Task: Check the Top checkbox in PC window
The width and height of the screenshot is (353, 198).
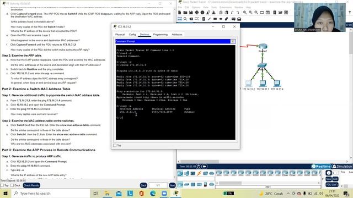Action: click(115, 145)
